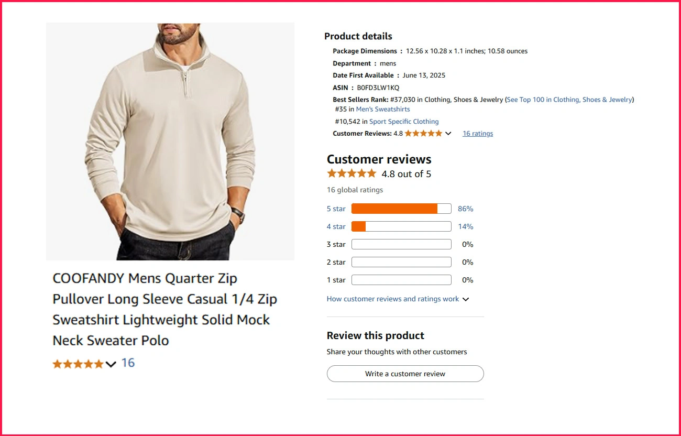Open the dropdown arrow beside the title star rating
This screenshot has height=436, width=681.
[x=111, y=364]
